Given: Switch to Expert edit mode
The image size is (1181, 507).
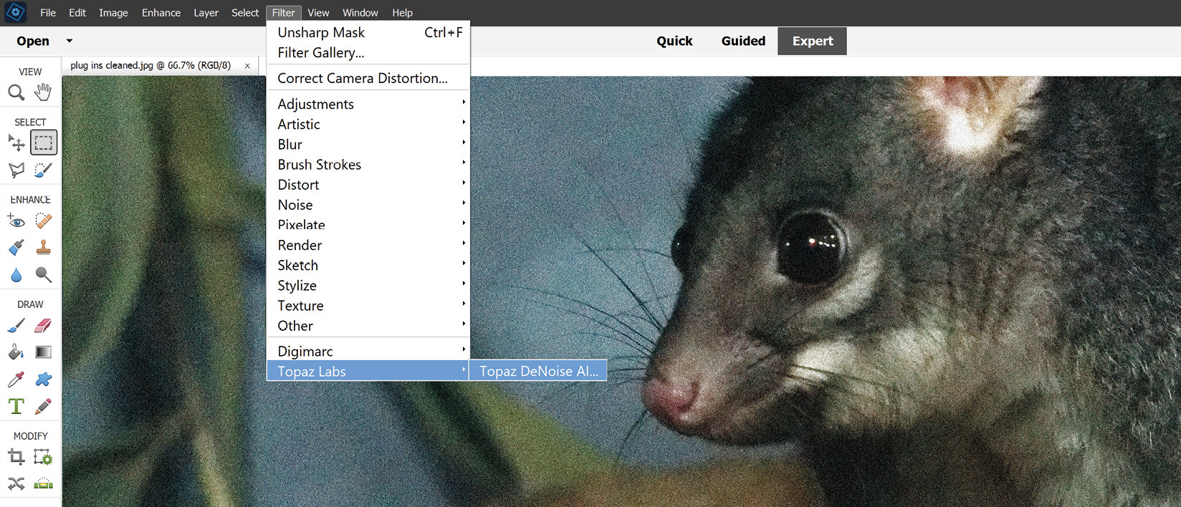Looking at the screenshot, I should pos(813,42).
